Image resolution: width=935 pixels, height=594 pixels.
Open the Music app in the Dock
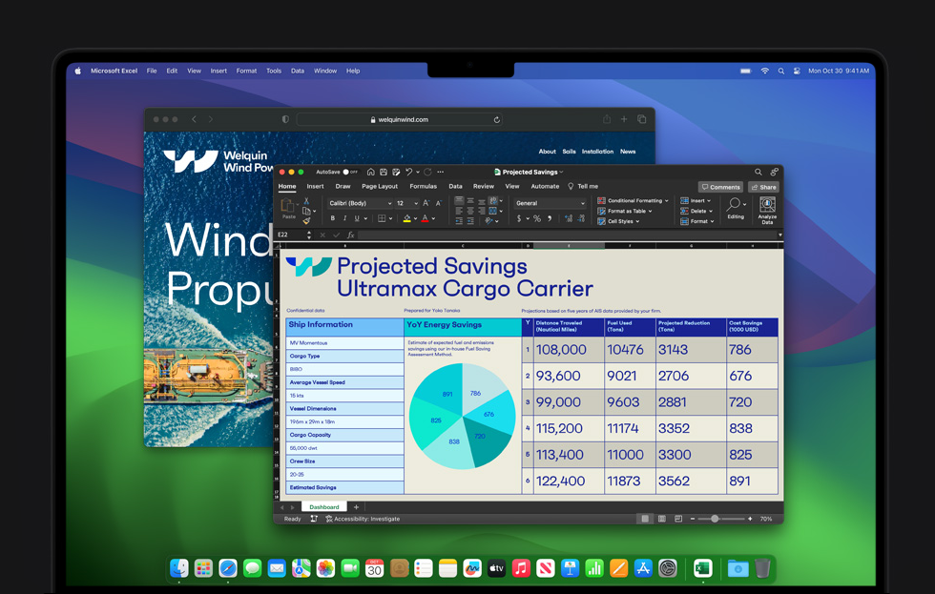click(x=521, y=568)
